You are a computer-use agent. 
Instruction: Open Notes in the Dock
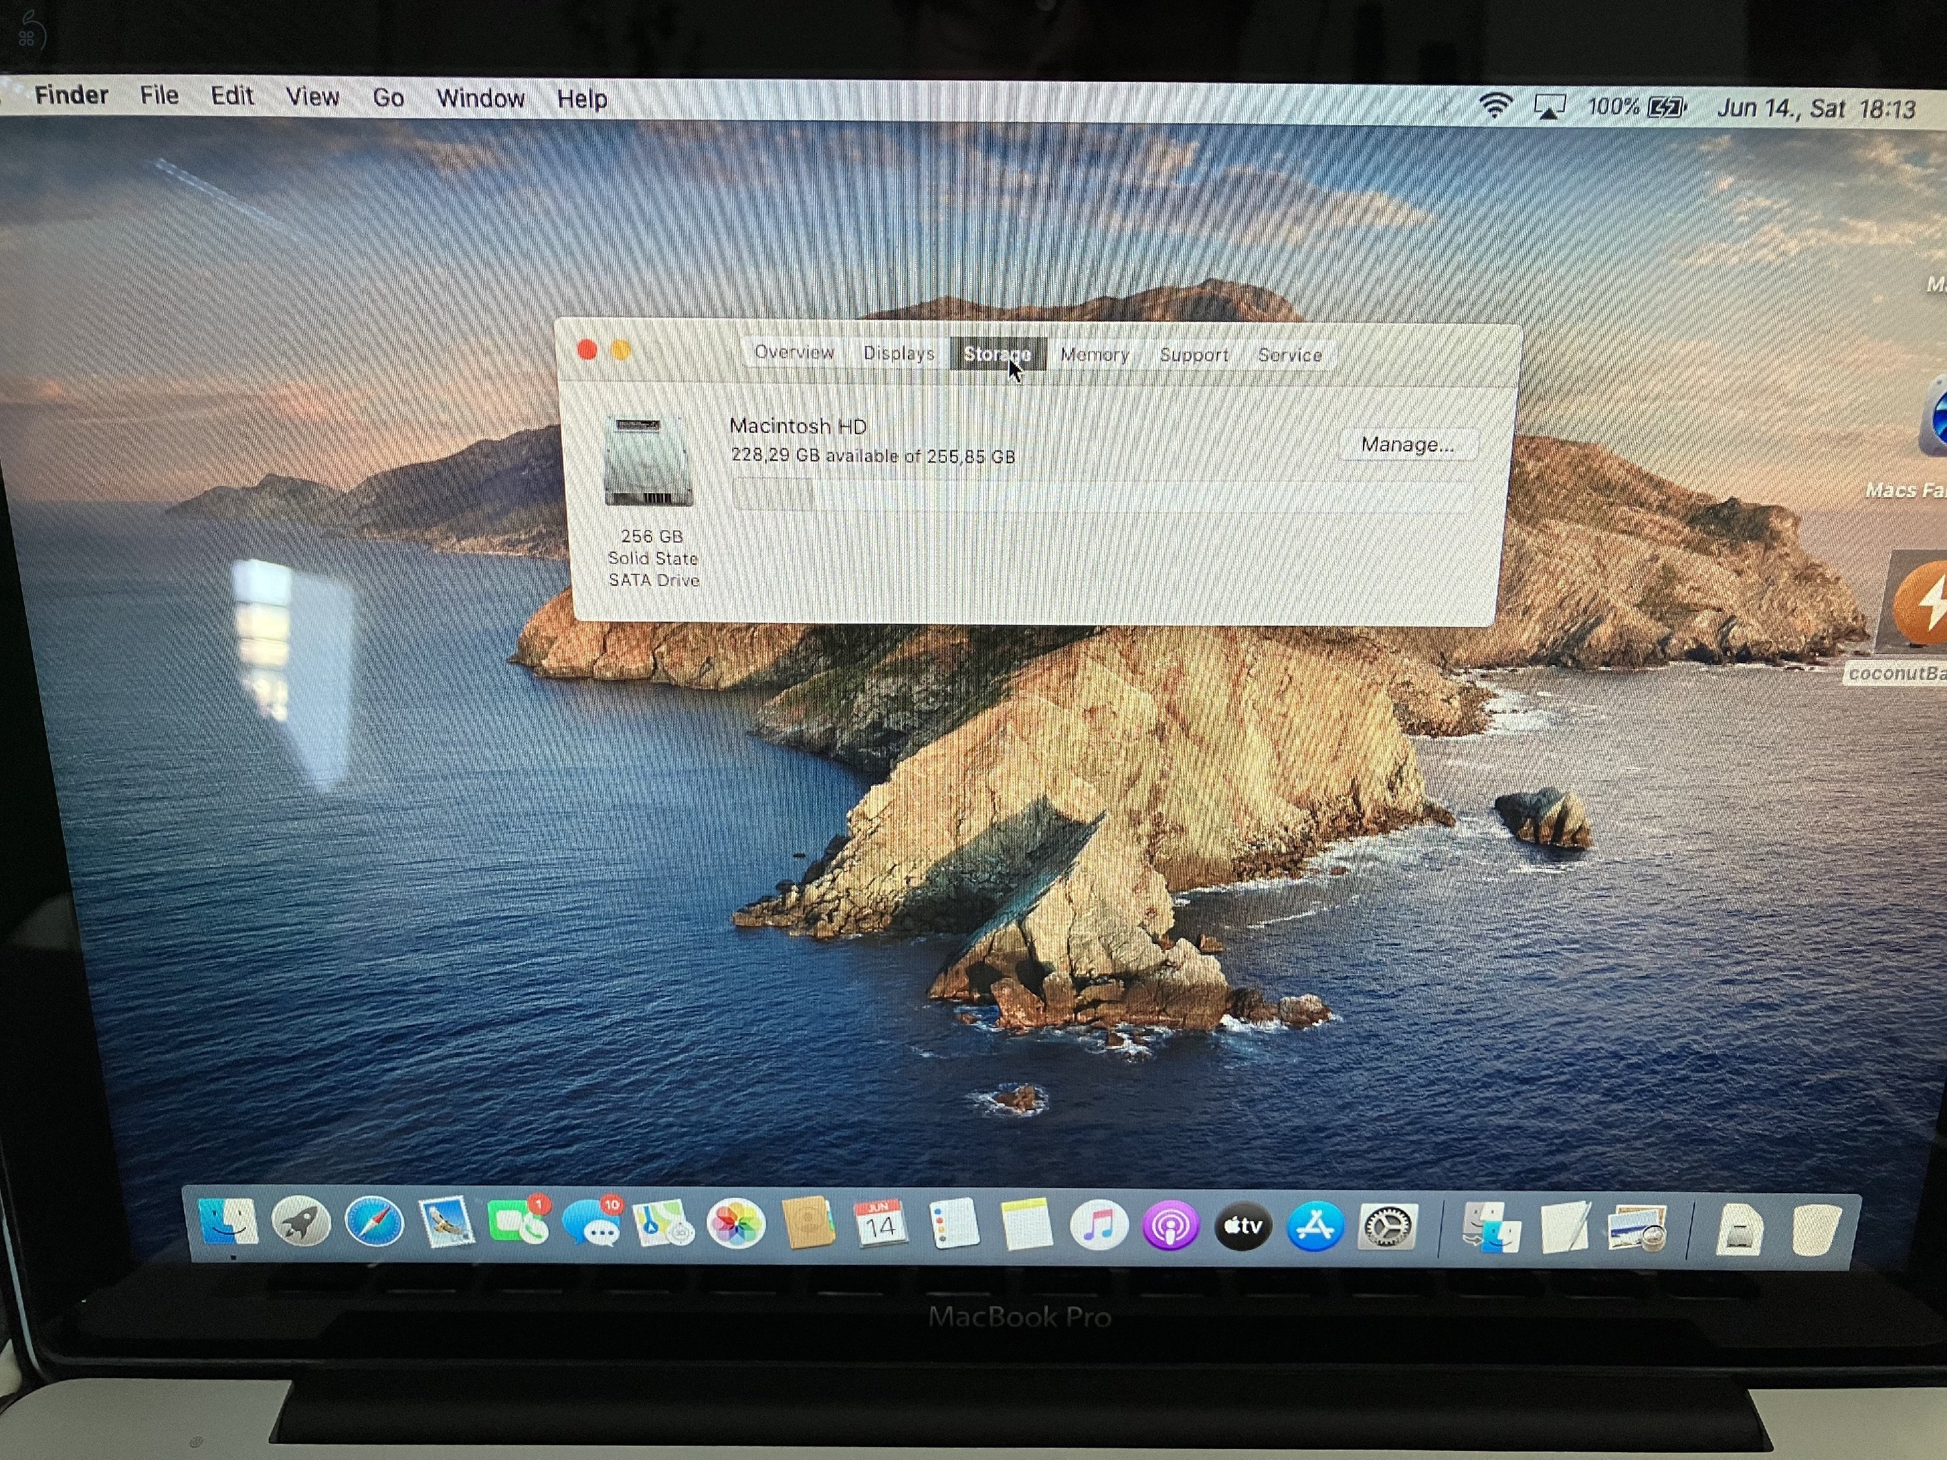tap(1026, 1224)
